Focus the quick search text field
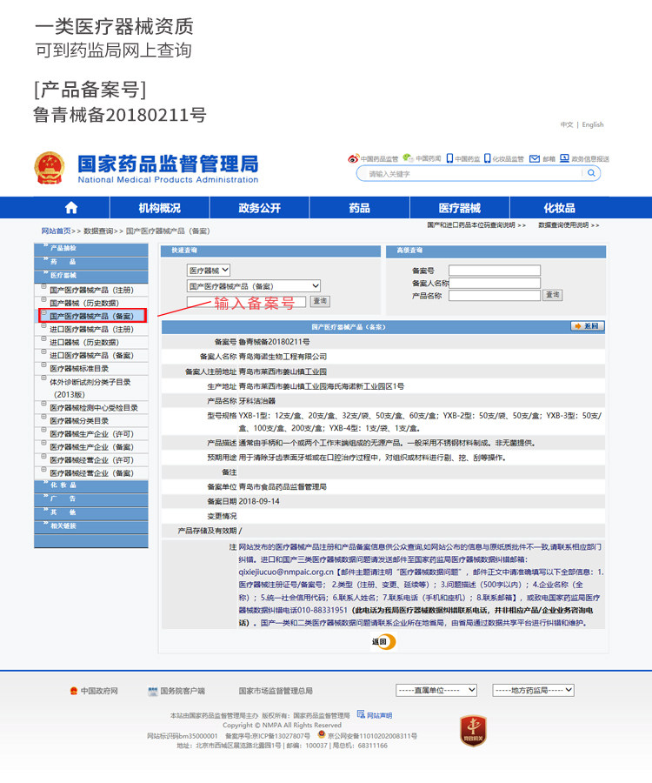Image resolution: width=652 pixels, height=783 pixels. coord(246,302)
